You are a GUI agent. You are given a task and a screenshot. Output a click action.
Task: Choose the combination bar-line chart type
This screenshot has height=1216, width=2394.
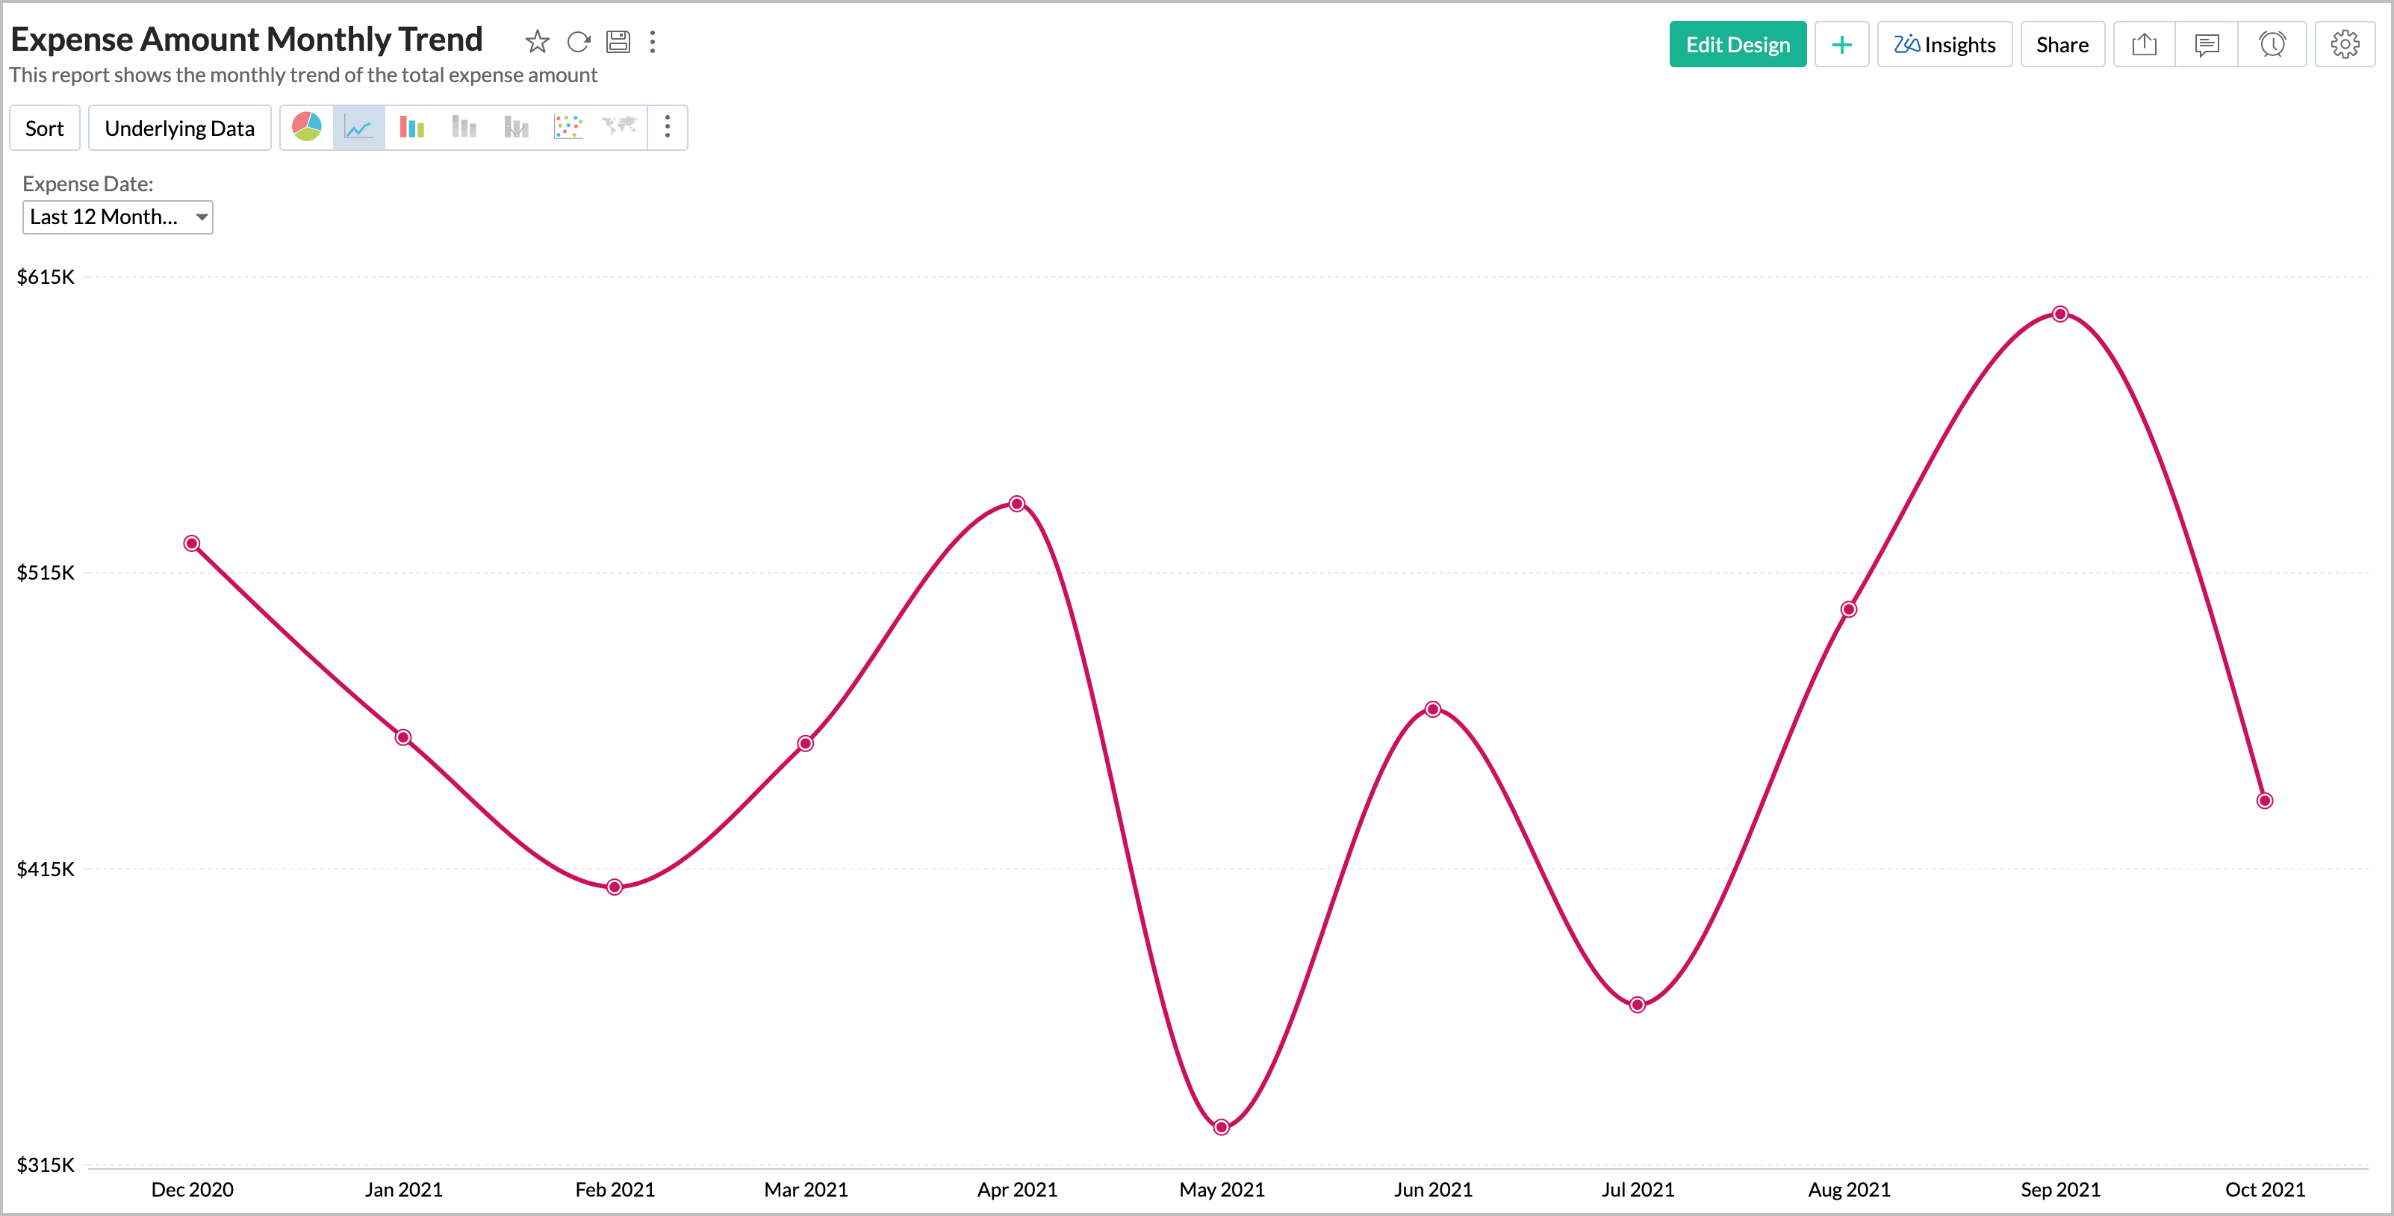point(514,128)
